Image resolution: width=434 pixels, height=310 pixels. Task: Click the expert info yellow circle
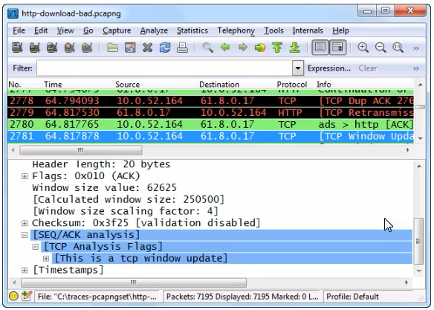pyautogui.click(x=13, y=296)
